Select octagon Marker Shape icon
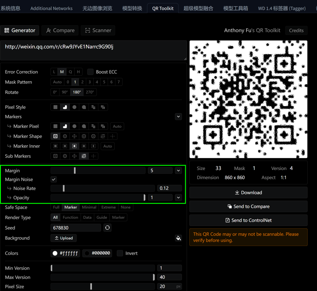 [x=93, y=136]
